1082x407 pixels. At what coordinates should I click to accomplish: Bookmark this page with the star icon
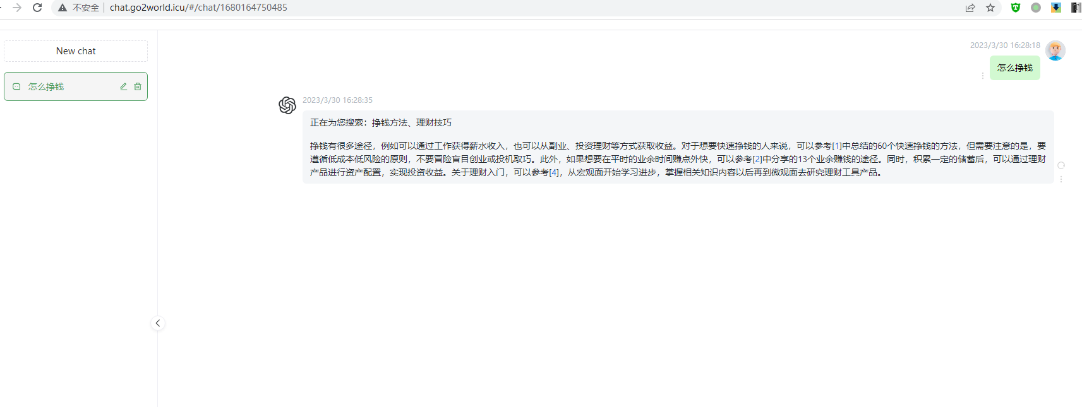coord(990,8)
